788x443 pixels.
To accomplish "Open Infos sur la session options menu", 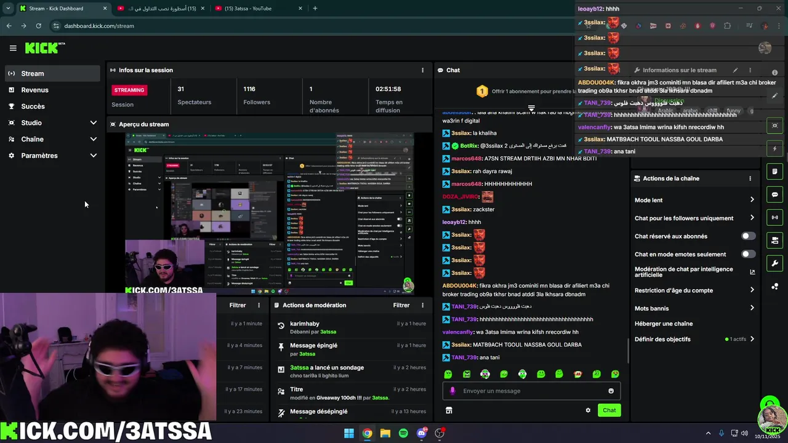I will point(422,70).
